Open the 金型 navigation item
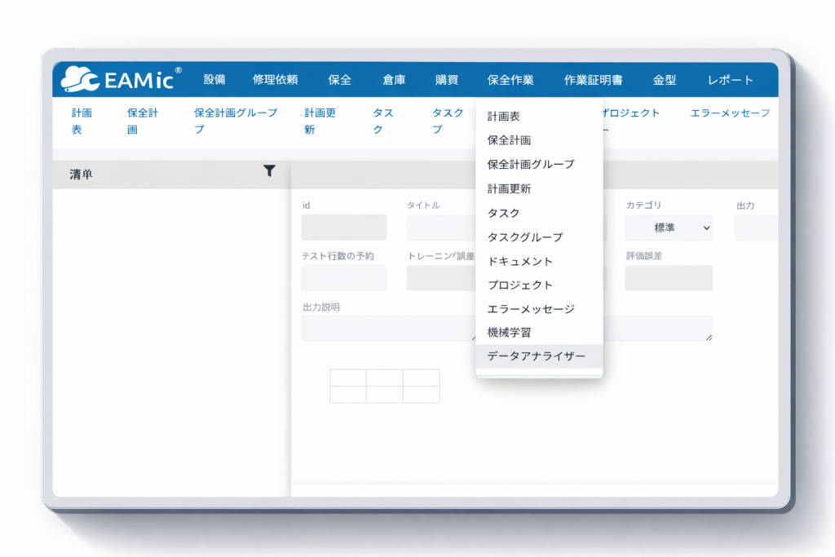The height and width of the screenshot is (557, 835). (x=665, y=80)
